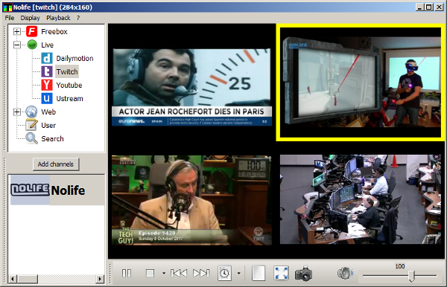Maximize the Nolife window
Viewport: 447px width, 287px height.
point(428,7)
